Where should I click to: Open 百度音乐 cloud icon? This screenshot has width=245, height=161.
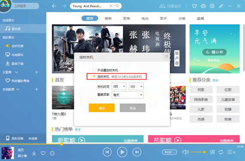pos(162,6)
